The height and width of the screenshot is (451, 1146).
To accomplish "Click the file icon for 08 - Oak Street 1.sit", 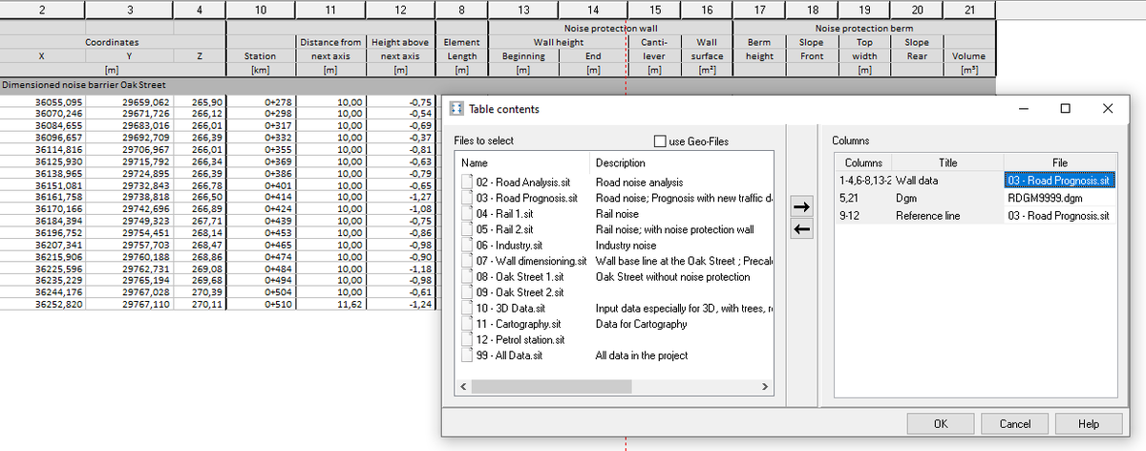I will [467, 276].
